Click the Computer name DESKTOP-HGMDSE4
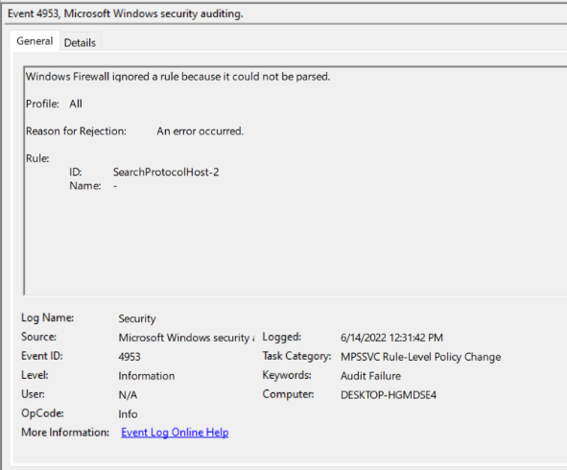 click(389, 395)
